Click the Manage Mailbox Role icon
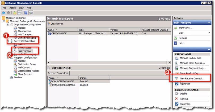Screen dimensions: 215x112 click(x=177, y=58)
